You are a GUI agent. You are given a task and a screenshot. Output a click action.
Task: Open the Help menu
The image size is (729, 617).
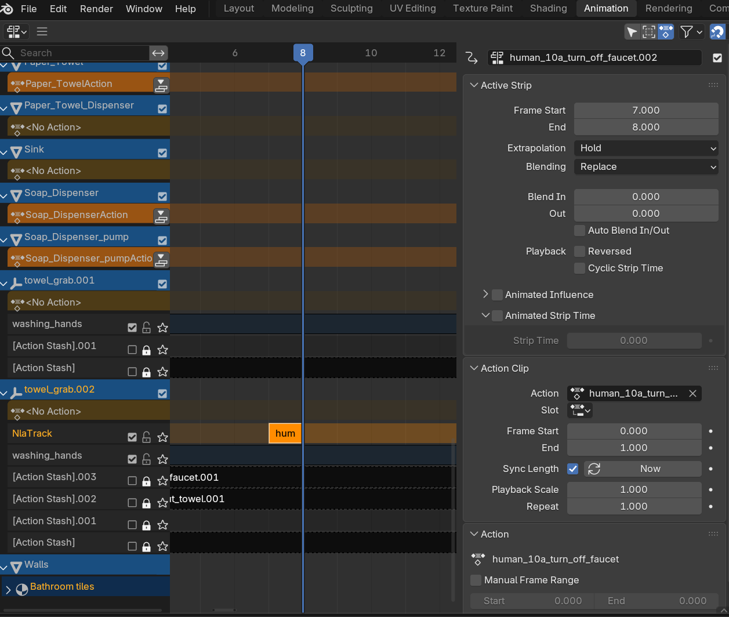pos(186,9)
